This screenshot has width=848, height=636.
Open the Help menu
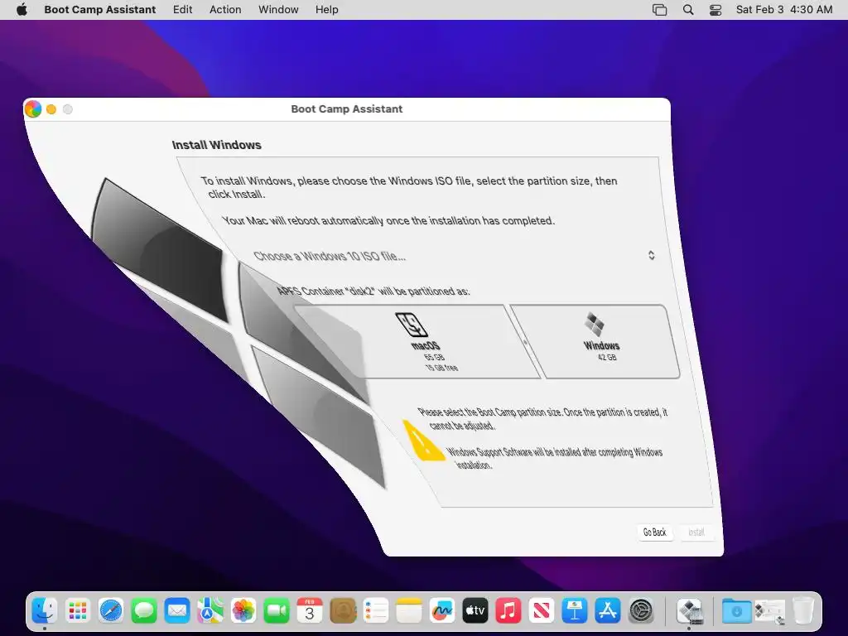coord(327,10)
